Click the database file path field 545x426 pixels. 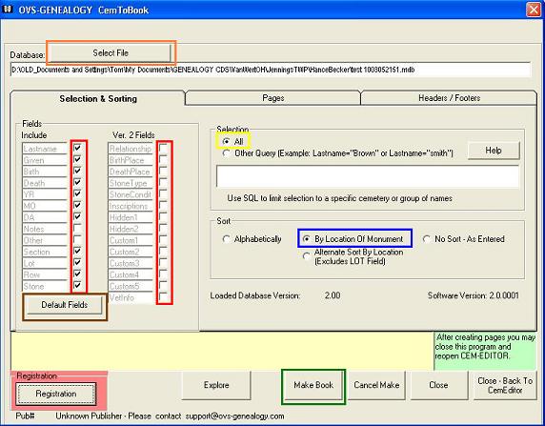point(271,70)
